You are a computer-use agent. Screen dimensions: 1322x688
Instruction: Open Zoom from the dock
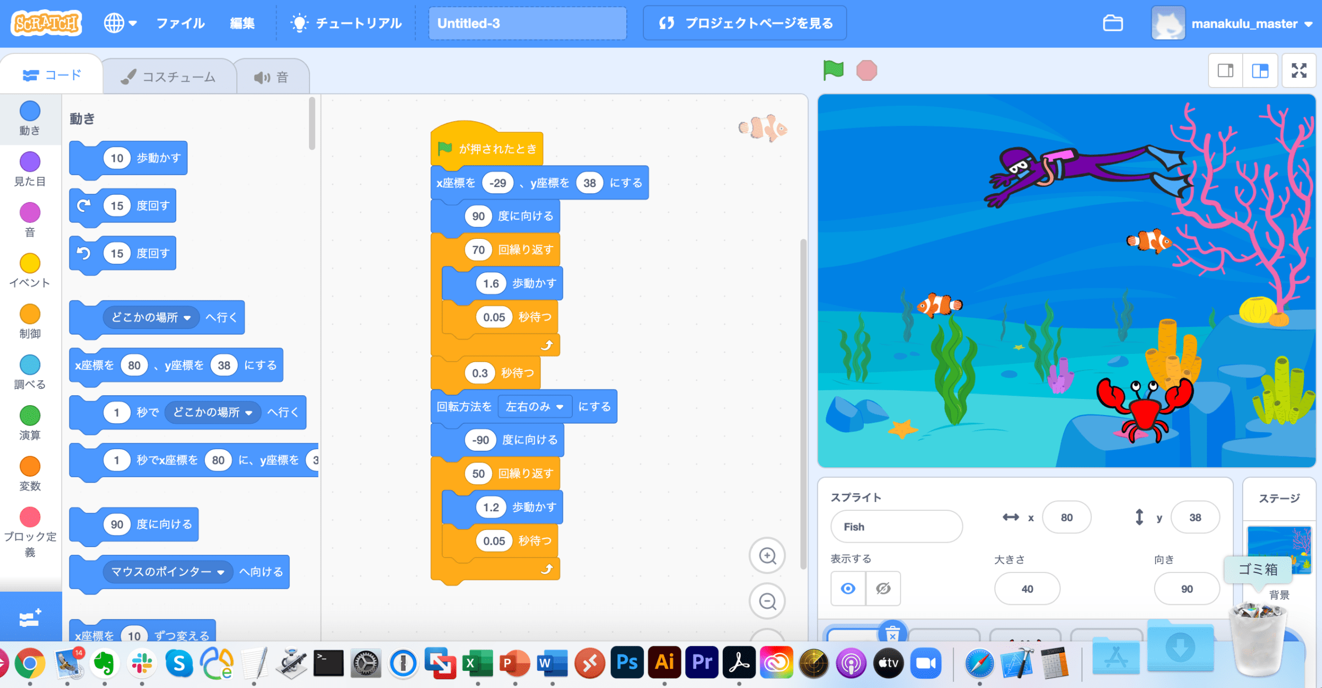pos(925,663)
